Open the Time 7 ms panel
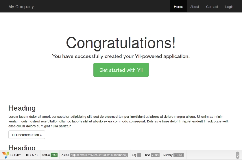Viewport: 242px width, 160px height. (152, 155)
